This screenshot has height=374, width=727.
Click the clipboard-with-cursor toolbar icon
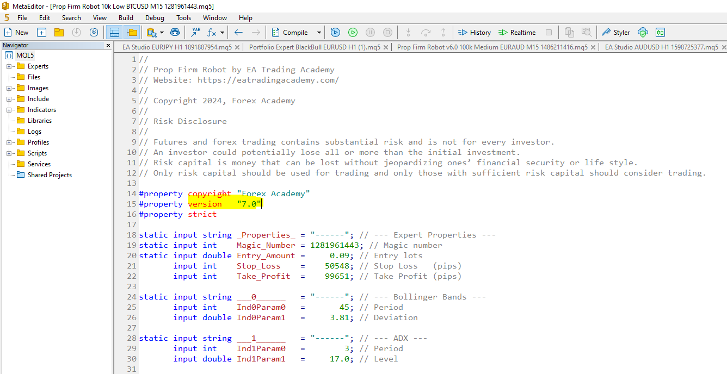tap(151, 33)
